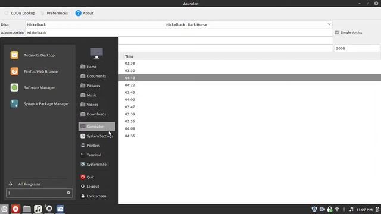The width and height of the screenshot is (381, 214).
Task: Select the track row with time 04:22
Action: (x=249, y=85)
